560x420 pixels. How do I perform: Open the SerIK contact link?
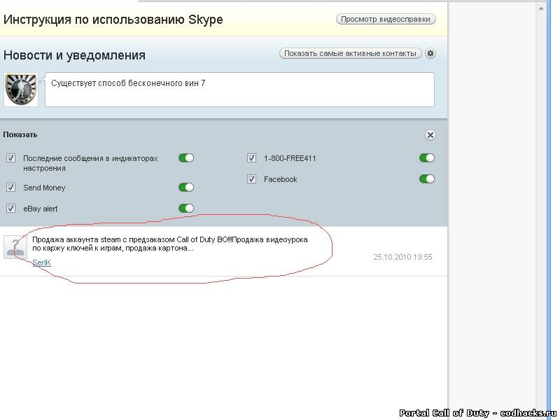(41, 262)
